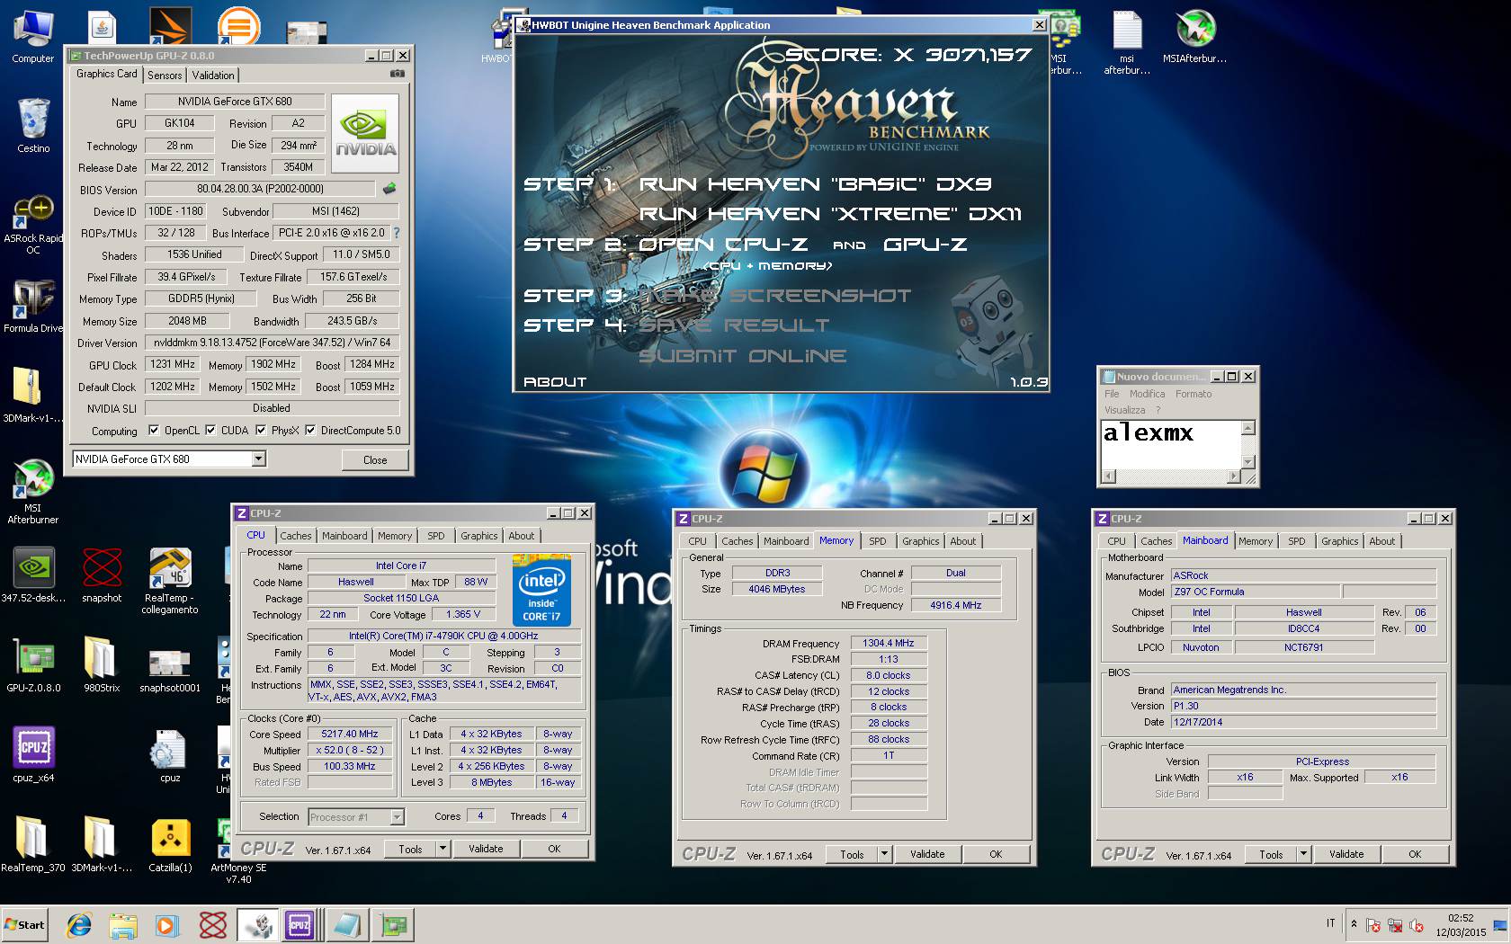Toggle the CUDA checkbox
Viewport: 1511px width, 944px height.
[x=210, y=431]
